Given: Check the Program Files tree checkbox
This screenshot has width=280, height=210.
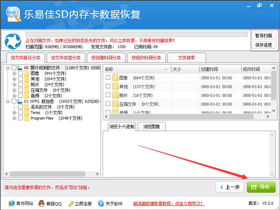Looking at the screenshot, I should click(x=21, y=118).
